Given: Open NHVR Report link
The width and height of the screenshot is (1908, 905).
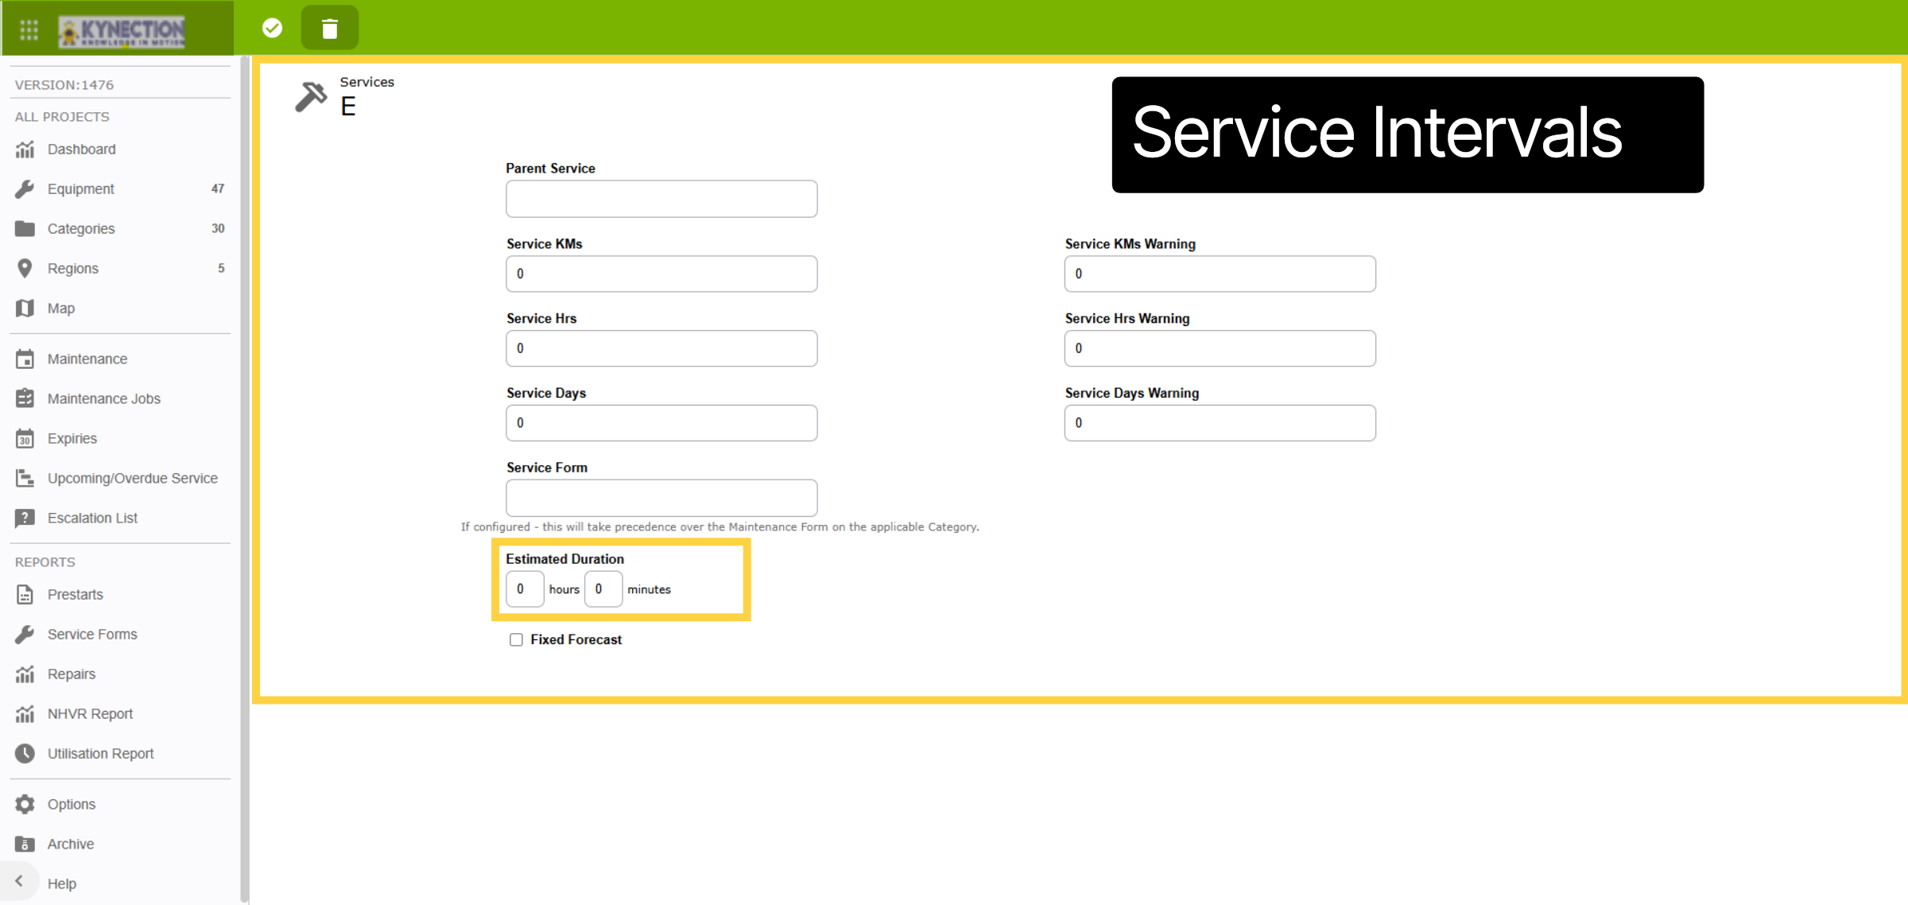Looking at the screenshot, I should [90, 714].
